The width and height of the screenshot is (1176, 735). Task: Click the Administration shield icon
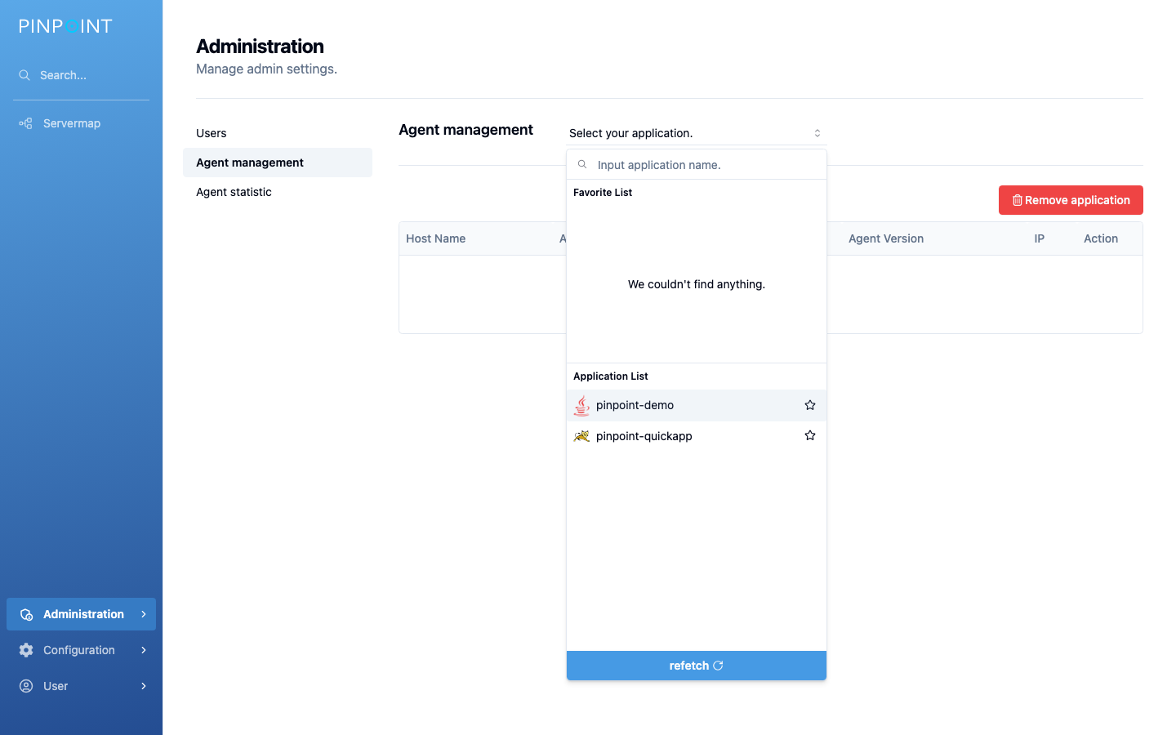[x=26, y=614]
